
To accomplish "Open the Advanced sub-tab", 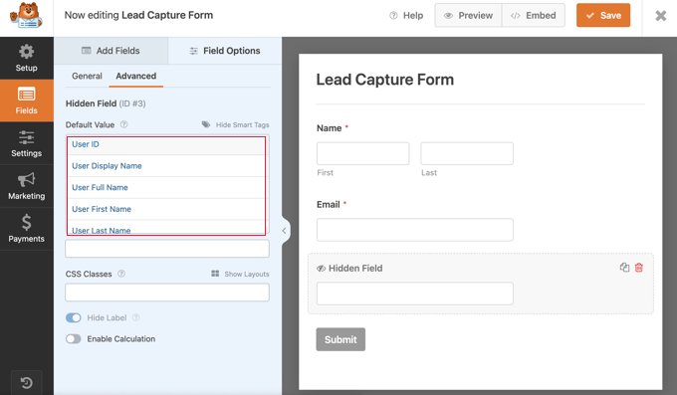I will click(136, 76).
